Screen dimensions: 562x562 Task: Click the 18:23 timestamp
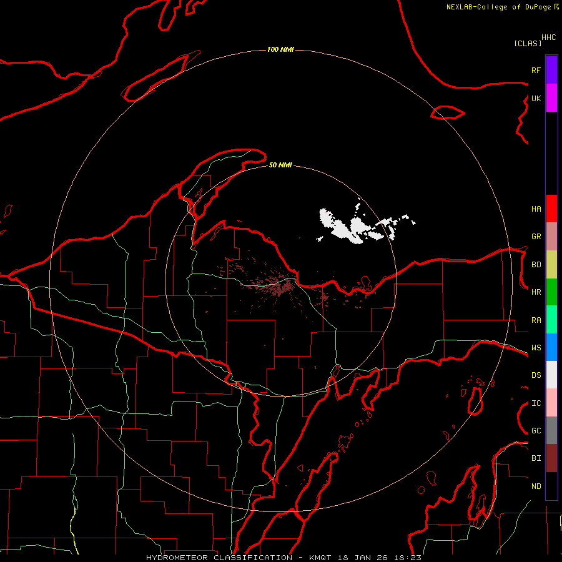pos(408,558)
